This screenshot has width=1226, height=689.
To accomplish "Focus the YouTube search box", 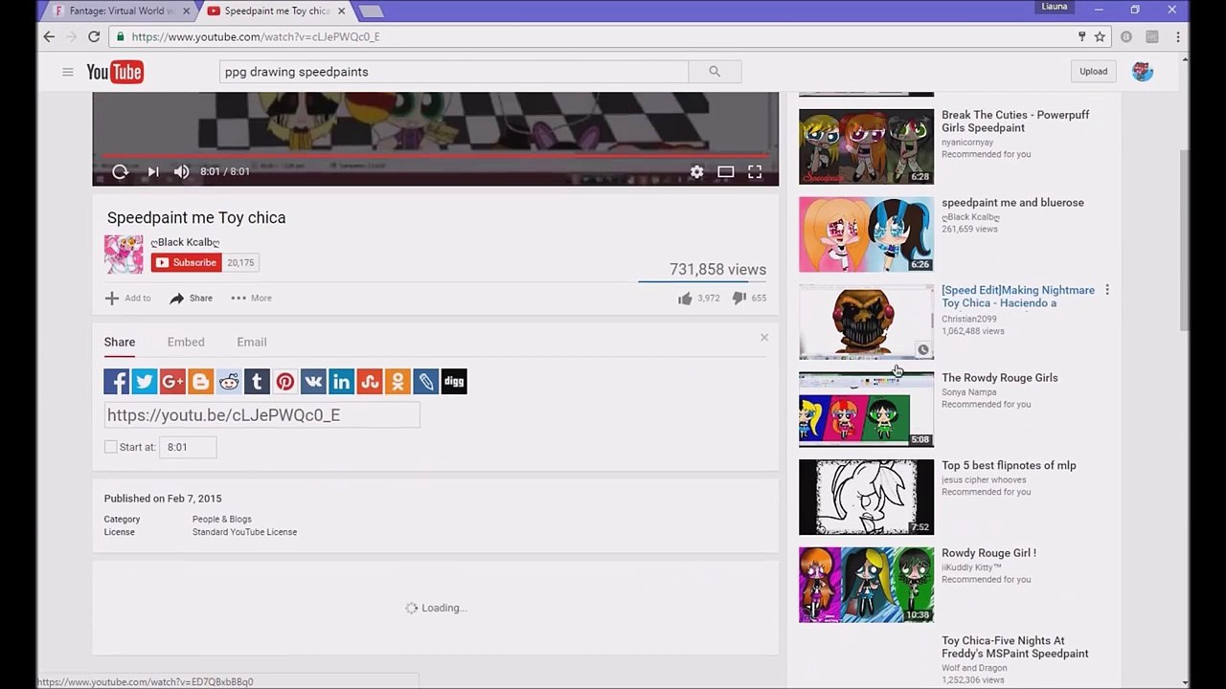I will tap(454, 72).
